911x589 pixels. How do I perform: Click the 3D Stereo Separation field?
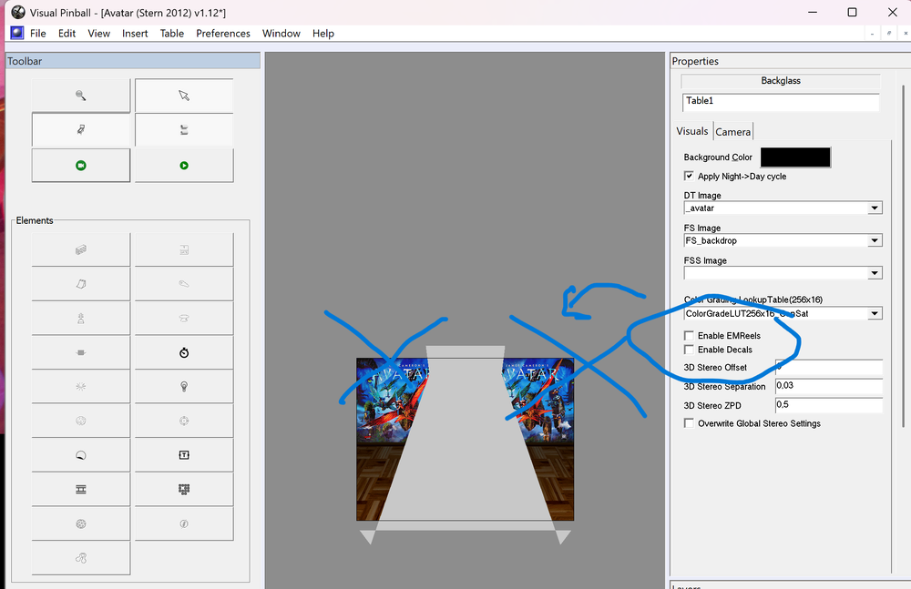click(x=829, y=386)
